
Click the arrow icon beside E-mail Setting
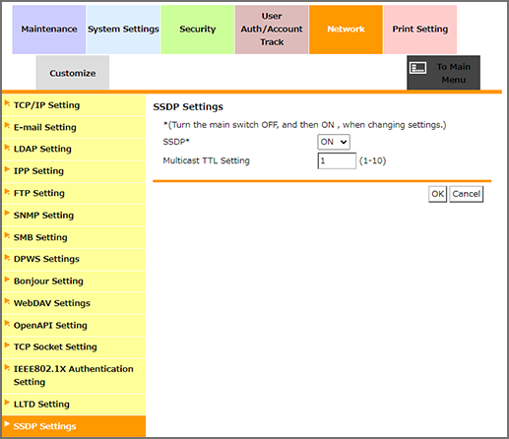tap(7, 125)
